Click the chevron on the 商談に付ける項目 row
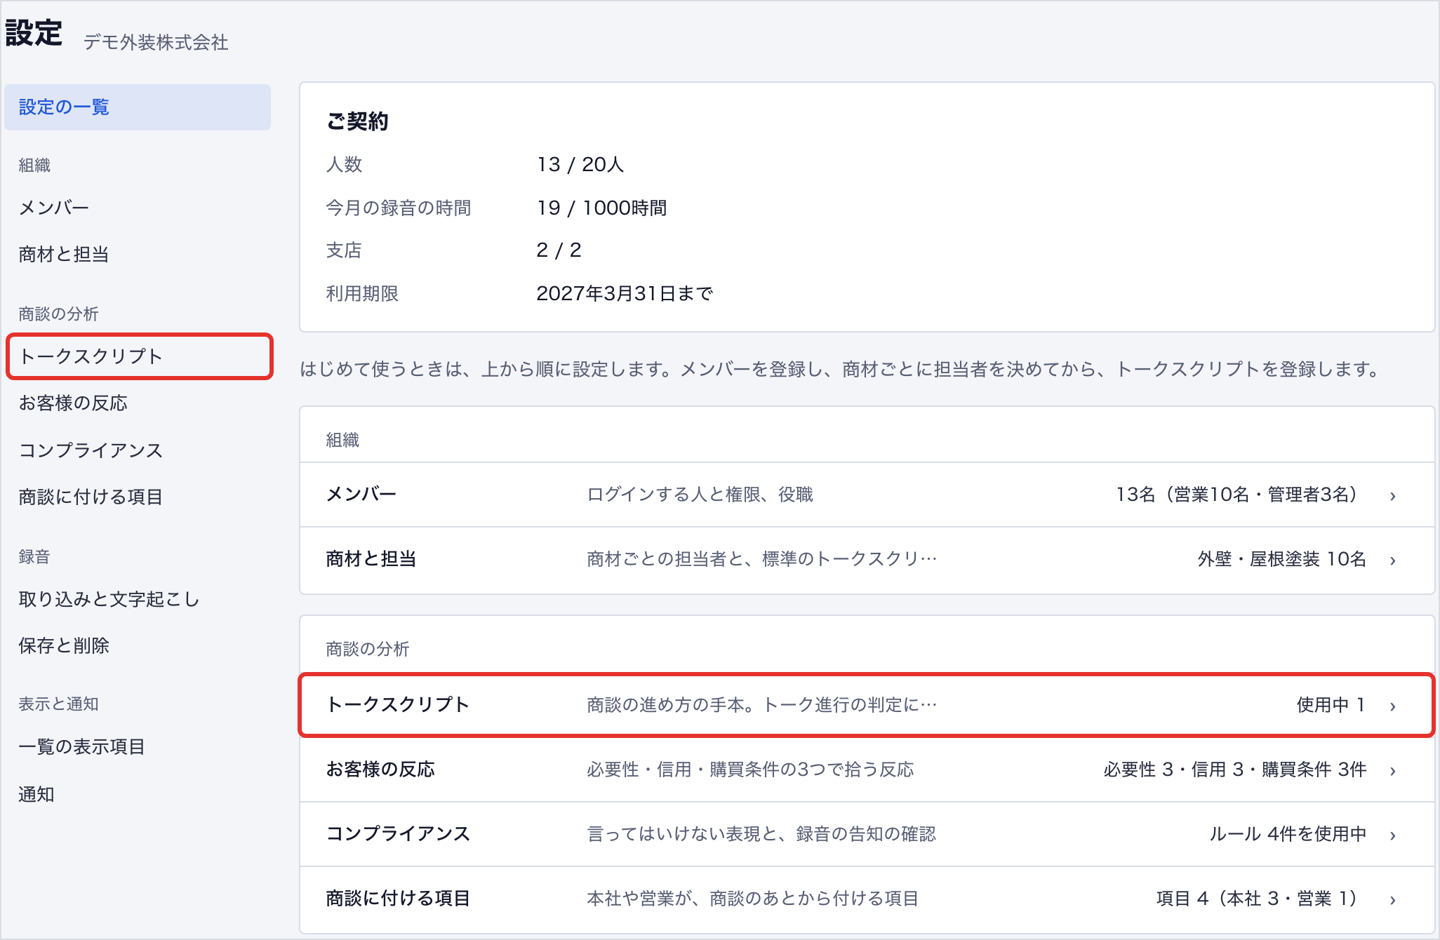This screenshot has width=1440, height=940. [x=1393, y=900]
